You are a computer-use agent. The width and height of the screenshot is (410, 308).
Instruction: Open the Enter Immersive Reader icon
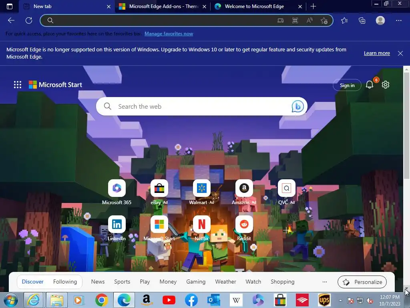point(280,20)
